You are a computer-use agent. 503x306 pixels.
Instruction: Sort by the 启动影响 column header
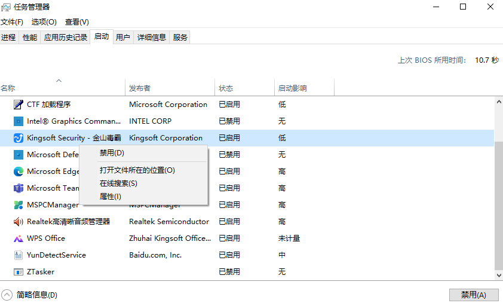[x=304, y=87]
